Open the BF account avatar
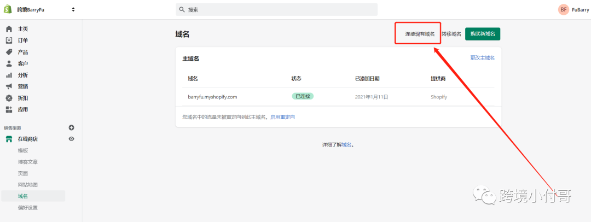Image resolution: width=591 pixels, height=222 pixels. pyautogui.click(x=564, y=10)
